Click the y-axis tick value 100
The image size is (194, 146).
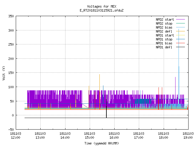[11, 87]
